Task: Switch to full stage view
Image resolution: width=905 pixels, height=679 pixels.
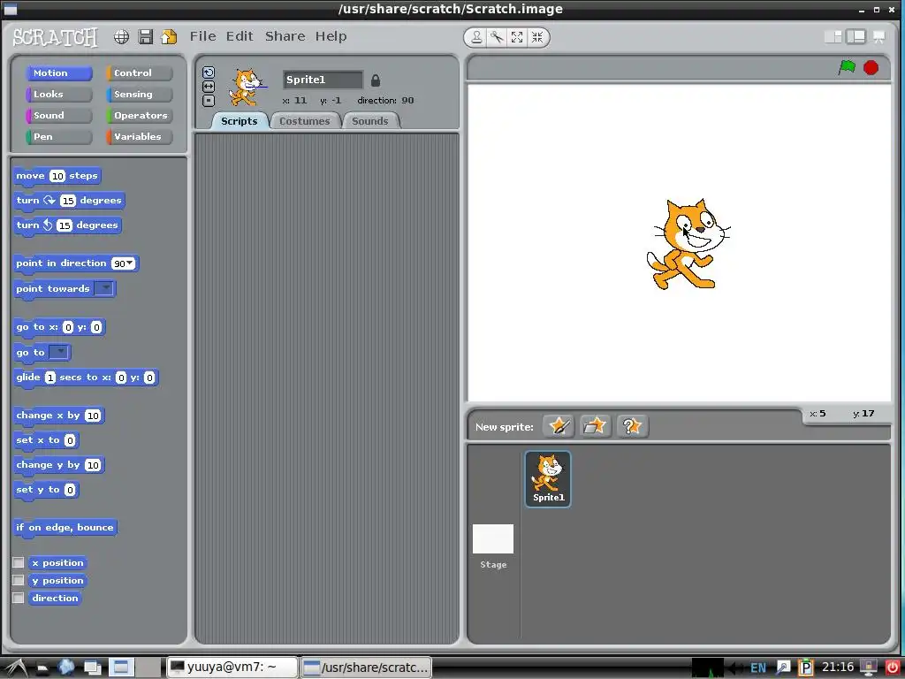Action: pyautogui.click(x=856, y=37)
